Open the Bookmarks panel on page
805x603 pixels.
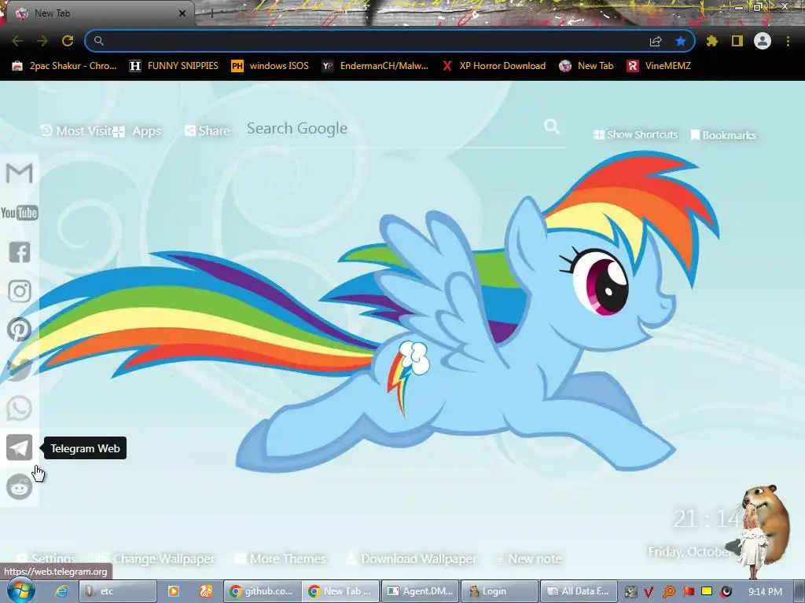click(723, 135)
